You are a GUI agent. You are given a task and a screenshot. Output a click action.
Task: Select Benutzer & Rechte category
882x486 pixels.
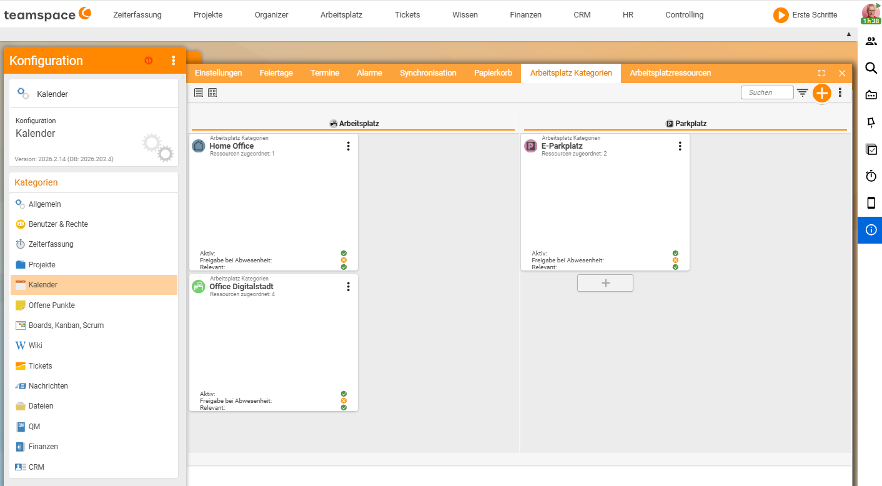[94, 224]
